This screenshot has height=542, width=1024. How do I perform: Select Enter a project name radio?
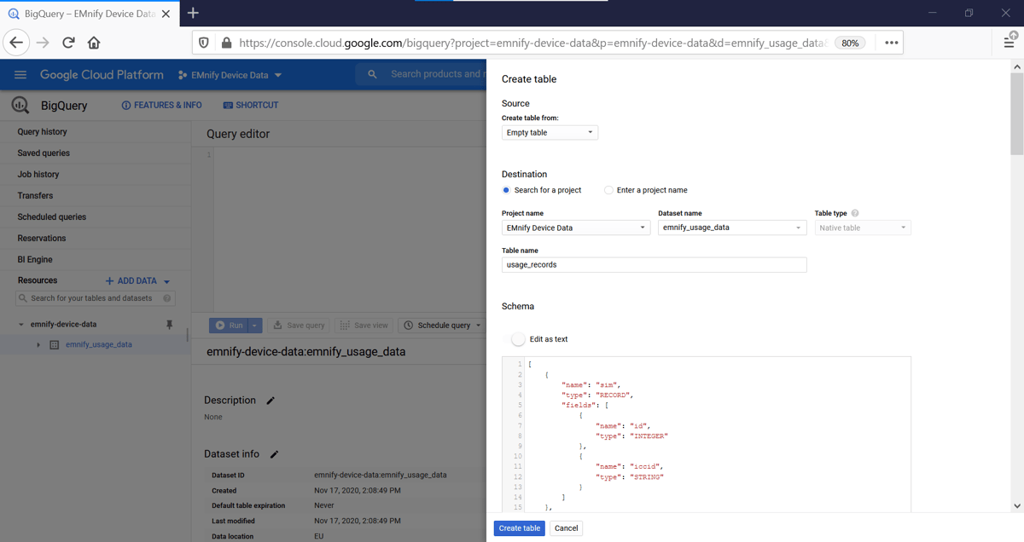pyautogui.click(x=608, y=190)
